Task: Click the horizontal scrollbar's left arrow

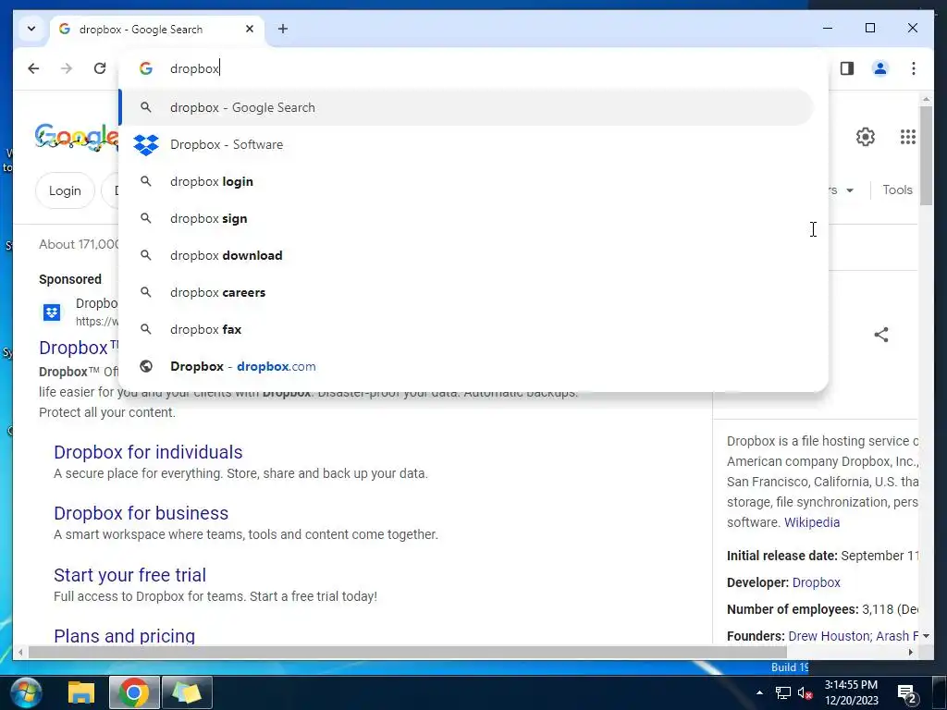Action: (x=20, y=652)
